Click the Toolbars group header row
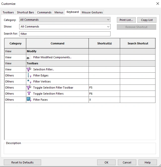This screenshot has width=161, height=167. [x=80, y=63]
